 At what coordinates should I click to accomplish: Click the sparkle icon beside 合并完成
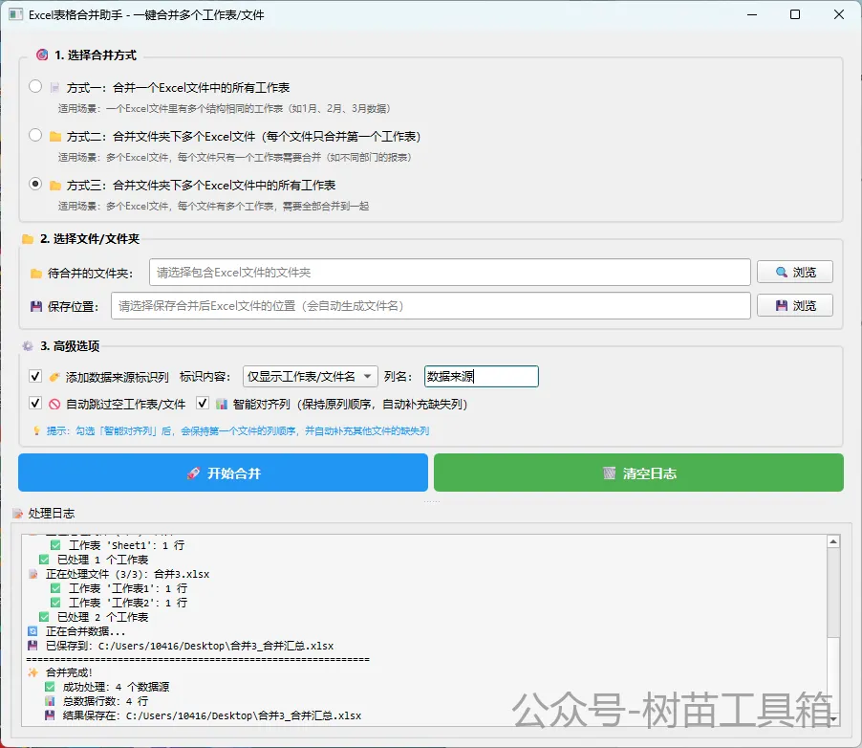pyautogui.click(x=33, y=672)
